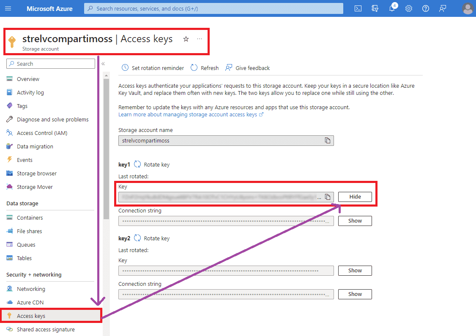
Task: Click the key1 Rotate key icon
Action: (137, 164)
